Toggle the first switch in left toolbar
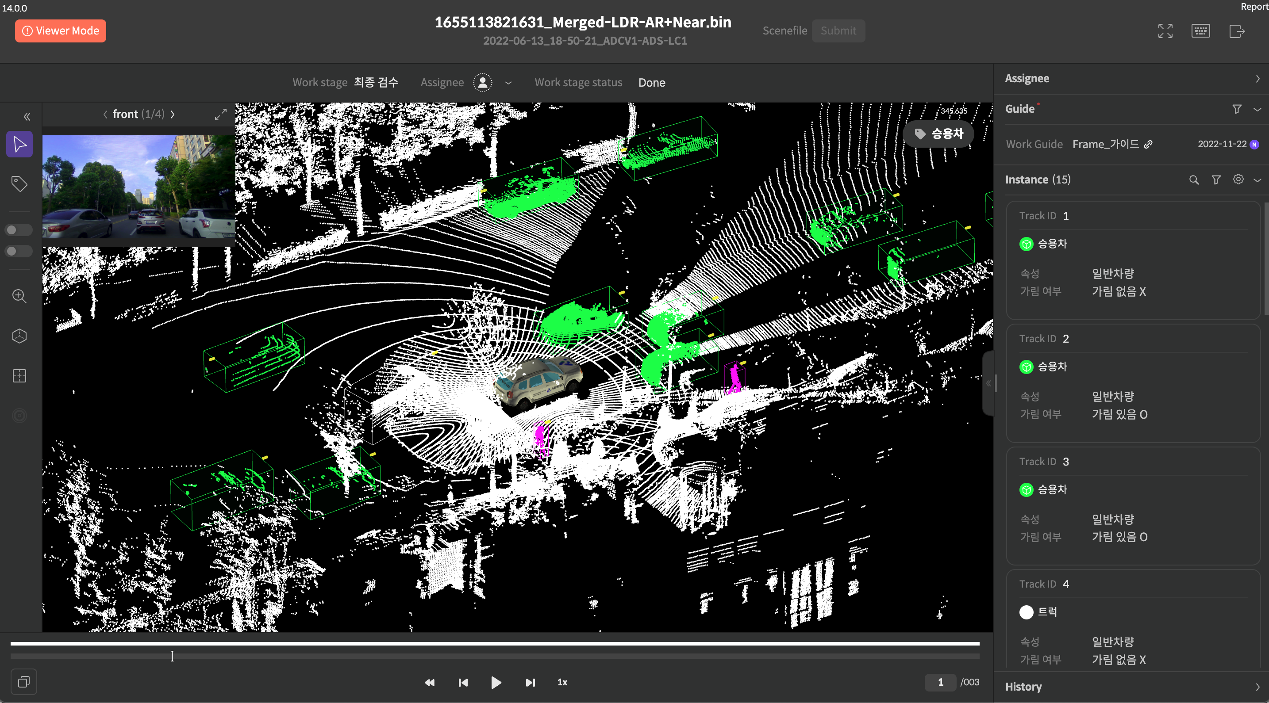The width and height of the screenshot is (1269, 703). 18,230
